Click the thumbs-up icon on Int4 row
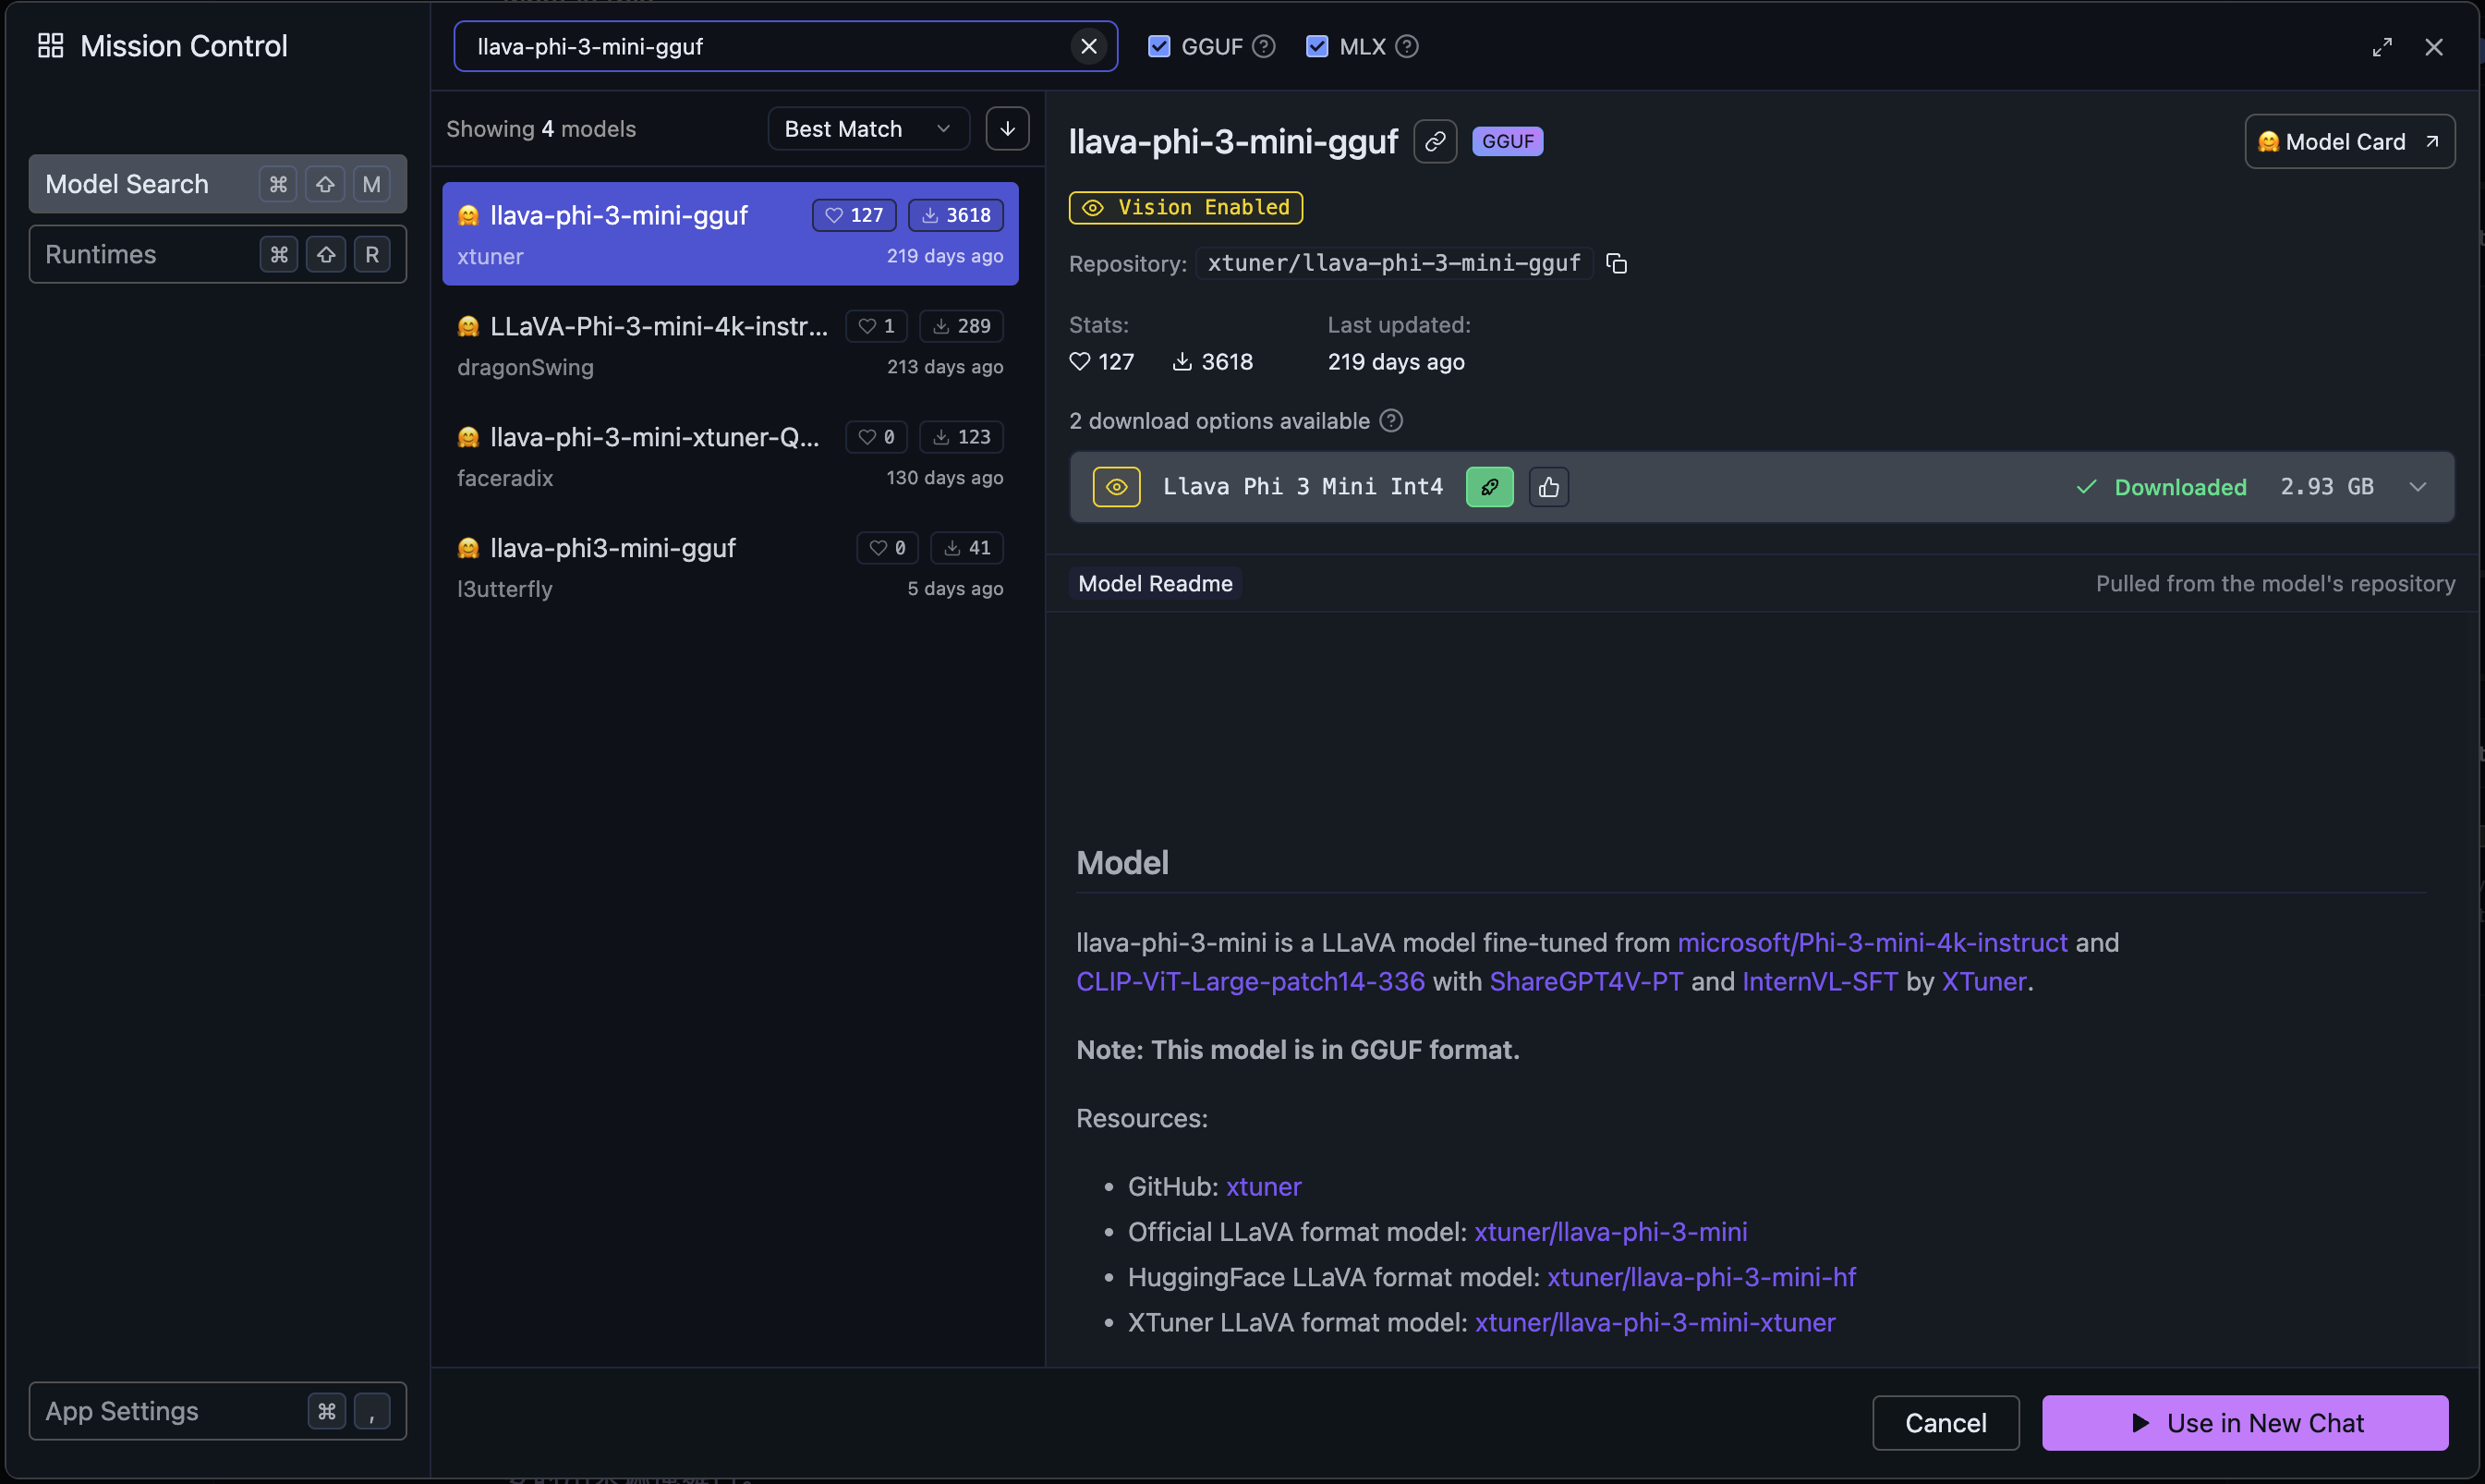This screenshot has height=1484, width=2485. pos(1548,487)
